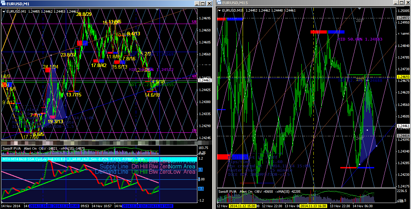Maximize the EURUSD,M1 chart window

click(203, 4)
